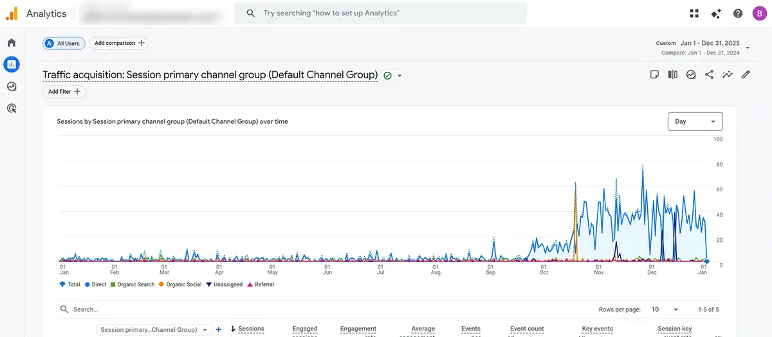Sort by the Sessions column header

[x=251, y=329]
